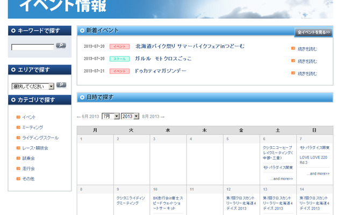This screenshot has width=344, height=215.
Task: Click the 月 column header in calendar
Action: [95, 130]
